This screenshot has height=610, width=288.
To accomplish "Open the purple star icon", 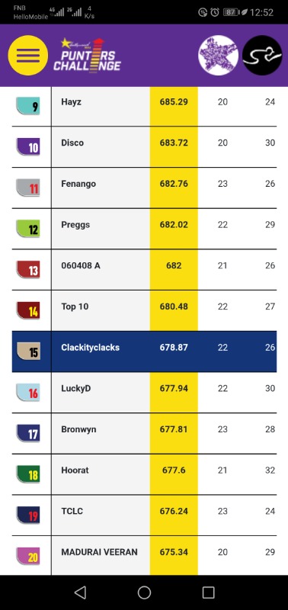I will coord(219,55).
